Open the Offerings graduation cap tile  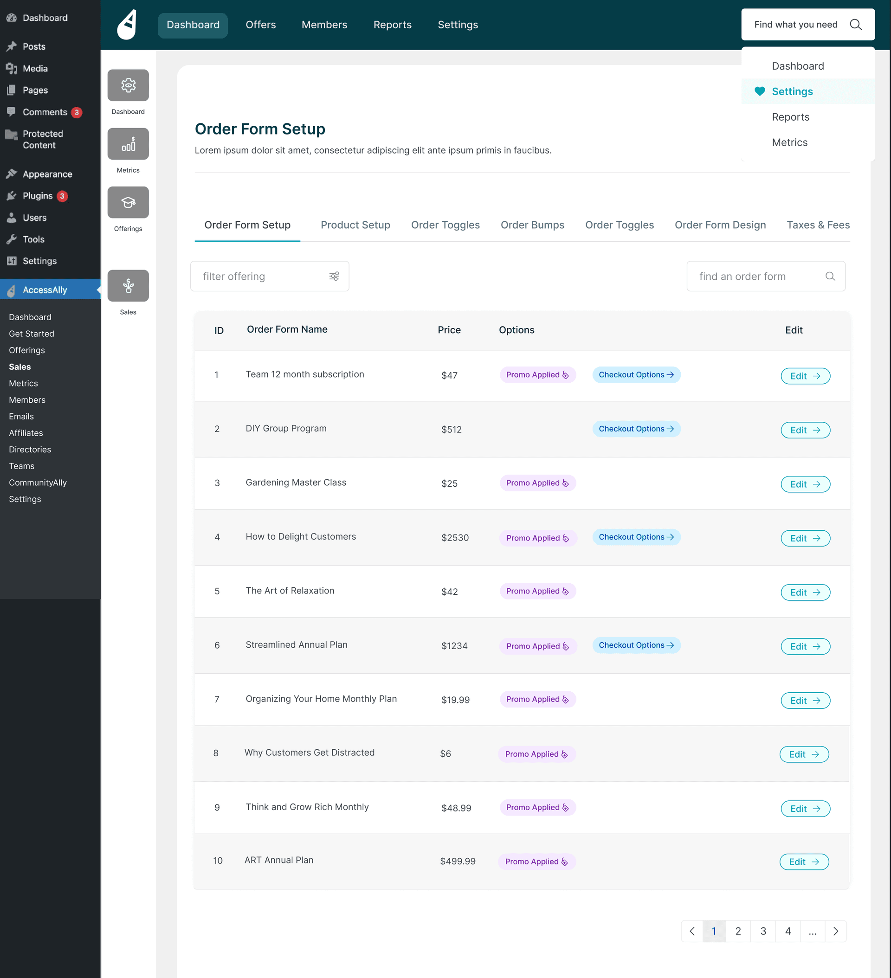click(128, 202)
